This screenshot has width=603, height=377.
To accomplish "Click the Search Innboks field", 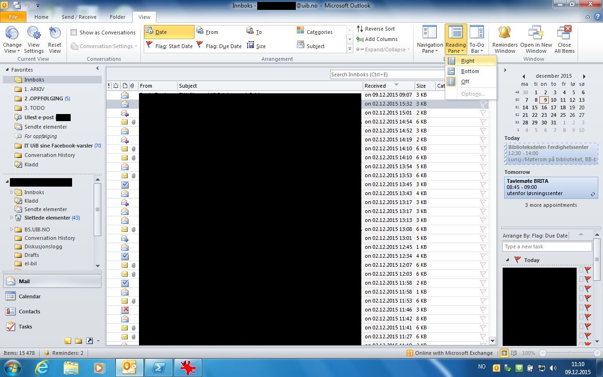I will 386,74.
